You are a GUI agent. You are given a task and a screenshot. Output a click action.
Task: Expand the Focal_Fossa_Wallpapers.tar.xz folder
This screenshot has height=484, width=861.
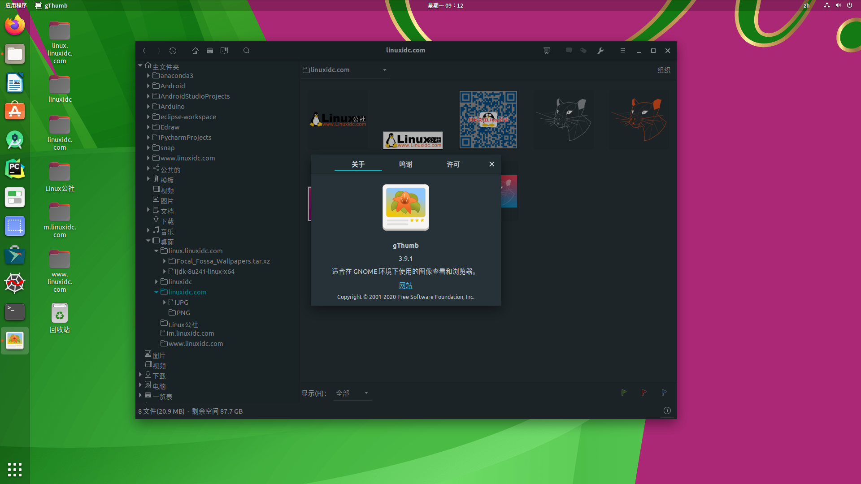coord(165,261)
